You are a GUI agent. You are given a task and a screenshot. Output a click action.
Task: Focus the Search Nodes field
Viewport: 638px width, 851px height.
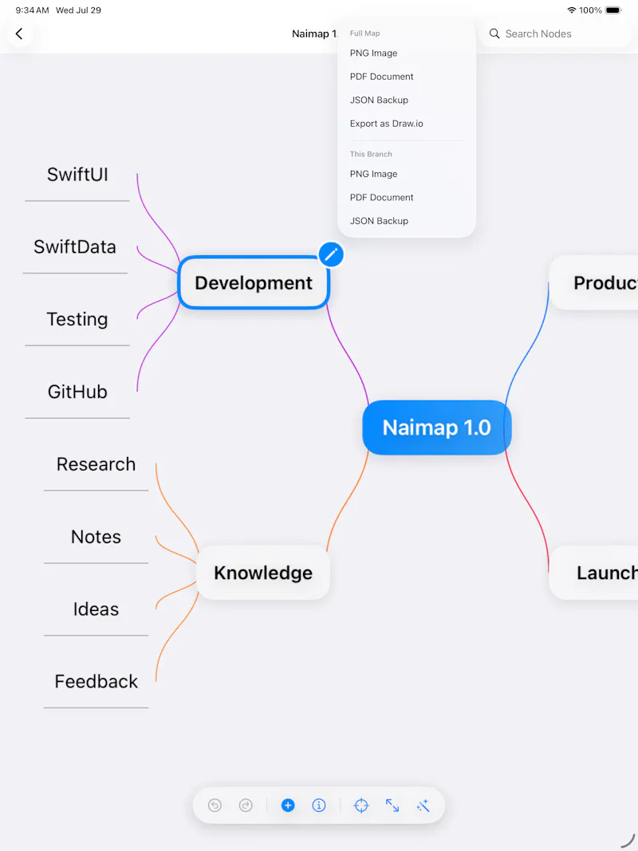(556, 33)
